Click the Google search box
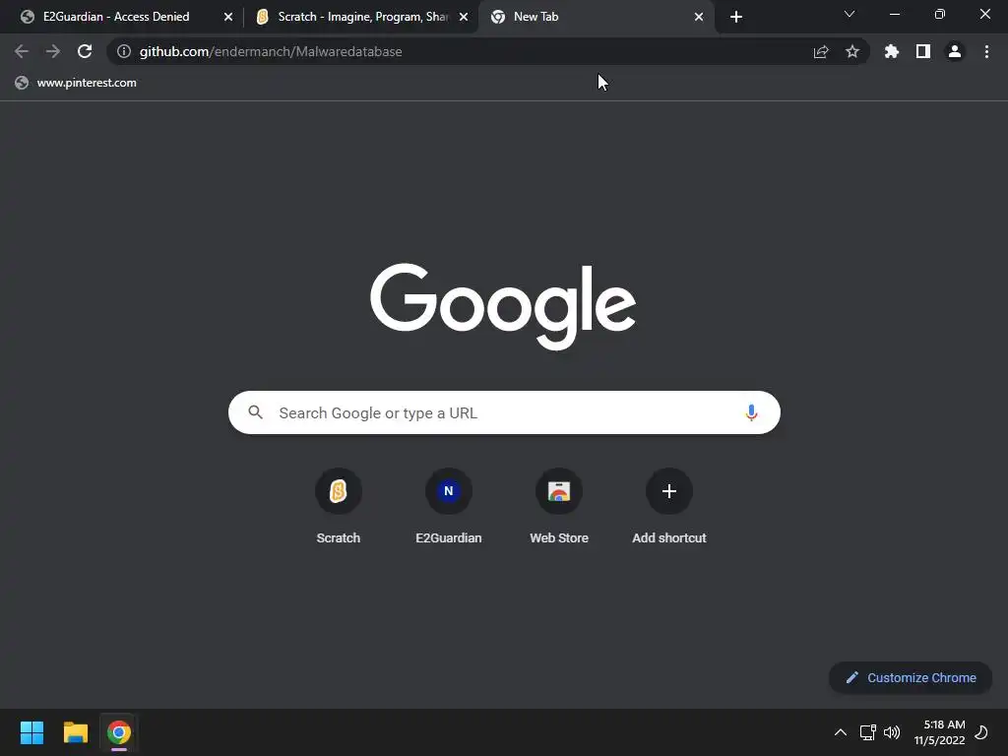Viewport: 1008px width, 756px height. click(504, 412)
